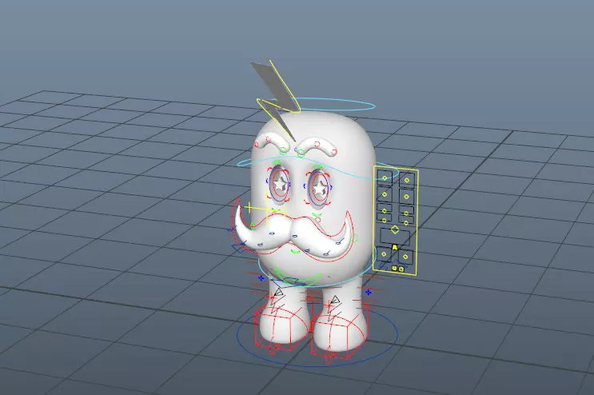Select the green circle at the right mustache tip

tap(355, 238)
